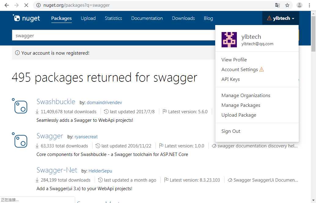Stop page loading with the X button

pyautogui.click(x=26, y=5)
